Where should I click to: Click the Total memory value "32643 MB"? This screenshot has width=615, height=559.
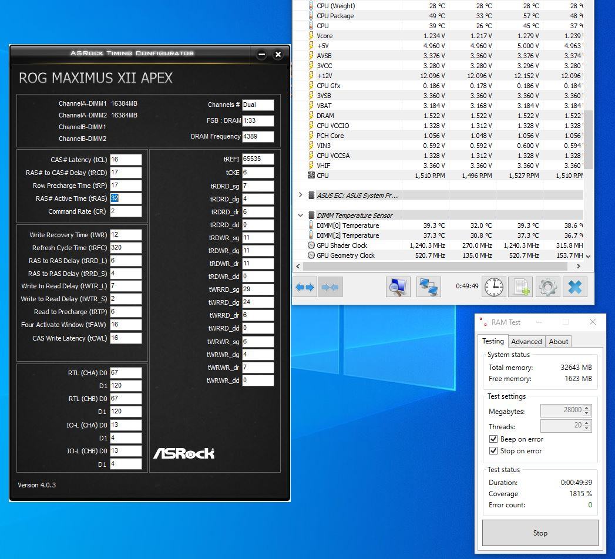click(576, 368)
